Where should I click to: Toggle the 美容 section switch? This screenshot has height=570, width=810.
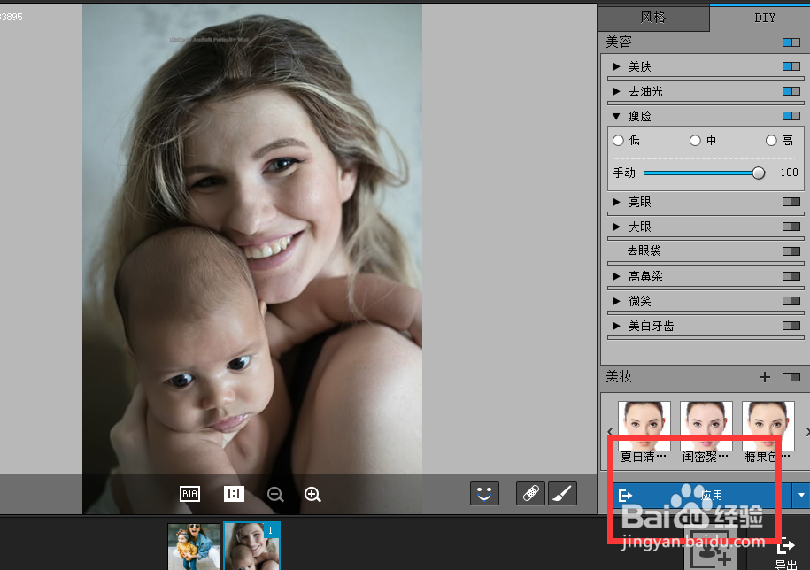pos(791,42)
